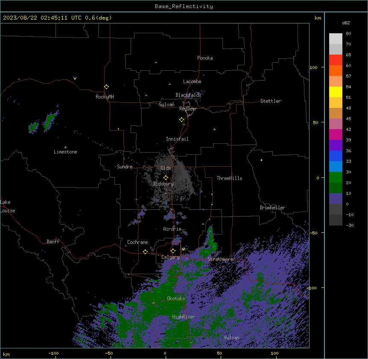This screenshot has width=368, height=359.
Task: Click the Cochrane town label
Action: (x=137, y=242)
